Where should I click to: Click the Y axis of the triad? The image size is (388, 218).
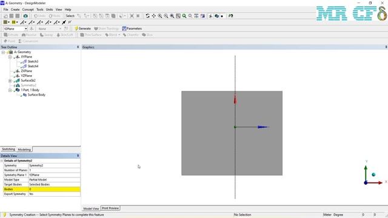tap(366, 173)
